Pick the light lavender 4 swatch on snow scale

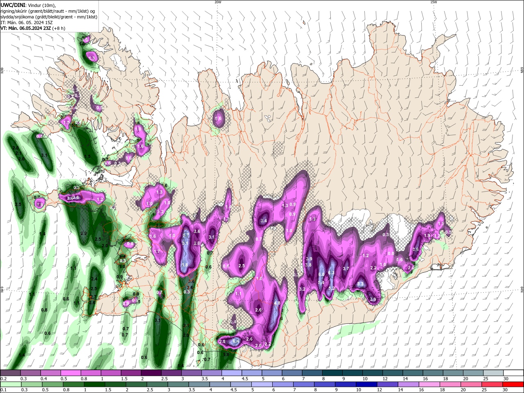coord(231,373)
